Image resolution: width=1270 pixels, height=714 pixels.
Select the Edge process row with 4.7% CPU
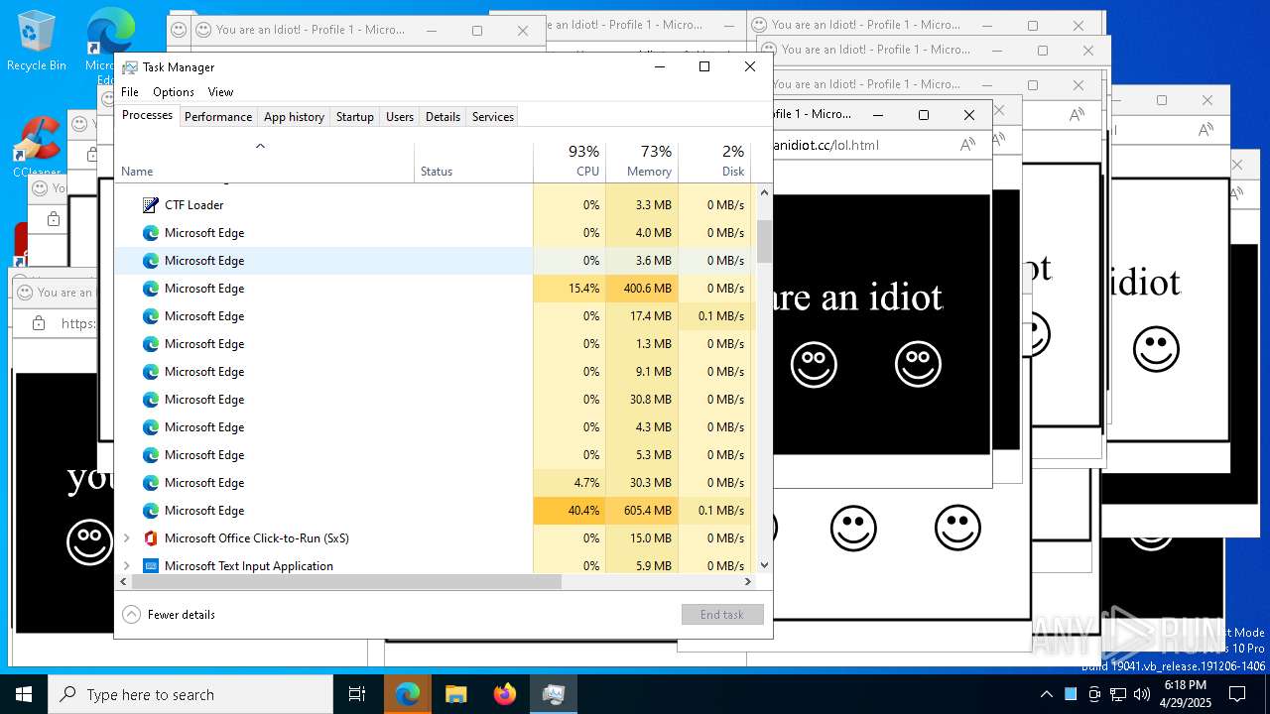point(434,483)
